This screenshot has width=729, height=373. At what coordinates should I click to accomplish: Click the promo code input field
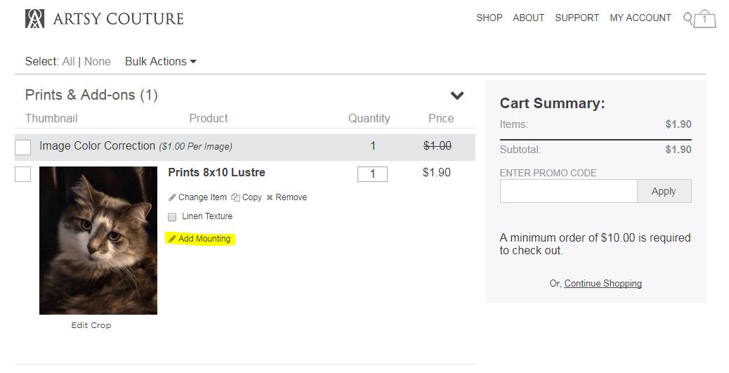point(568,191)
